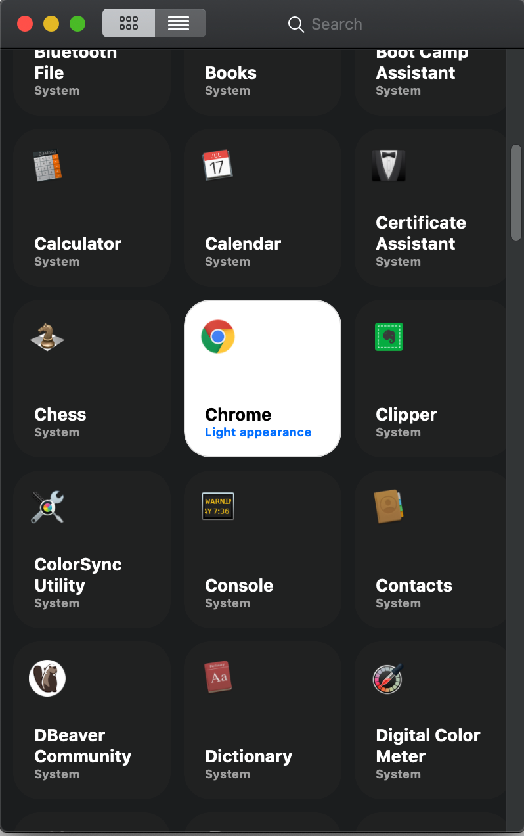Toggle Chrome's Light appearance setting

pyautogui.click(x=258, y=432)
